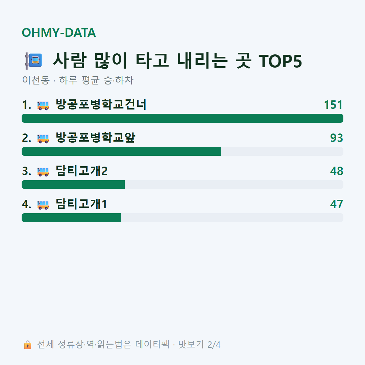Click the lock icon in the footer
Screen dimensions: 365x365
tap(27, 345)
